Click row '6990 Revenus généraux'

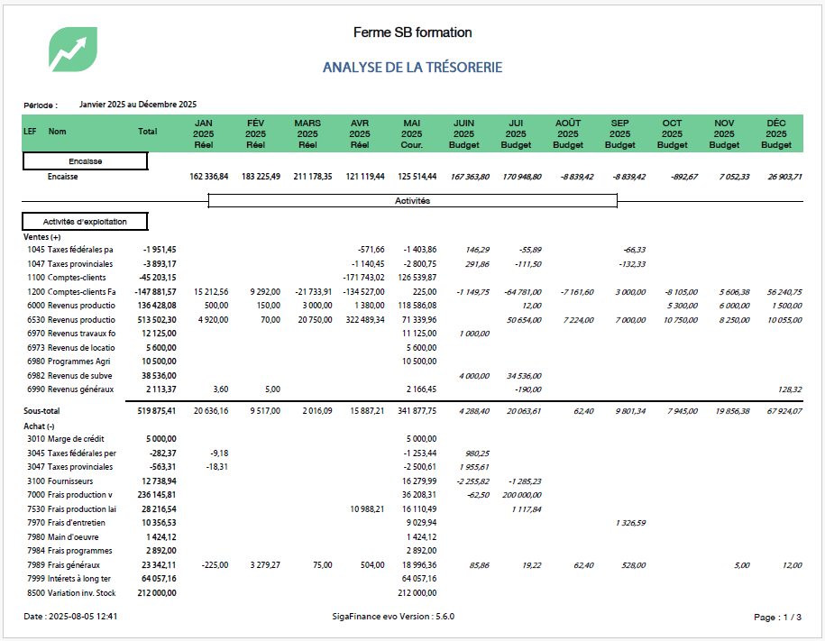(x=413, y=389)
